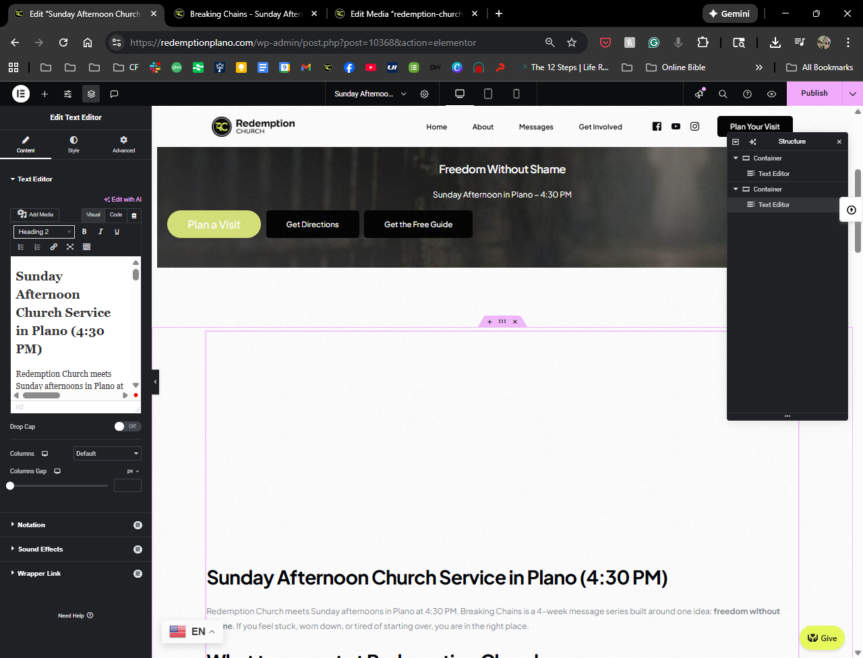Switch to the Style tab

point(73,144)
